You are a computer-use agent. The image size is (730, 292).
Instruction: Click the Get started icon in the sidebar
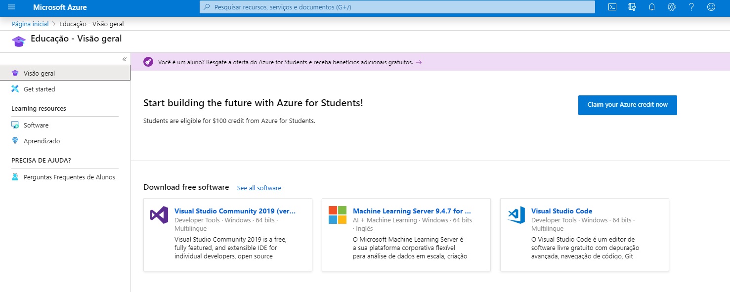15,89
